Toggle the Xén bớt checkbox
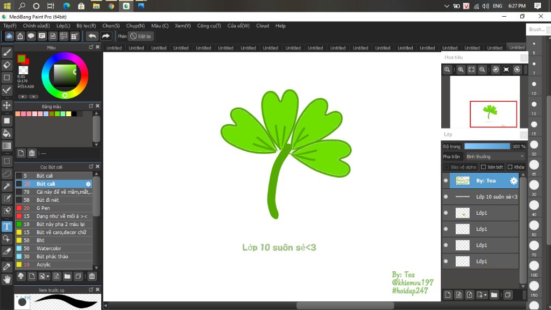This screenshot has width=551, height=310. point(483,167)
